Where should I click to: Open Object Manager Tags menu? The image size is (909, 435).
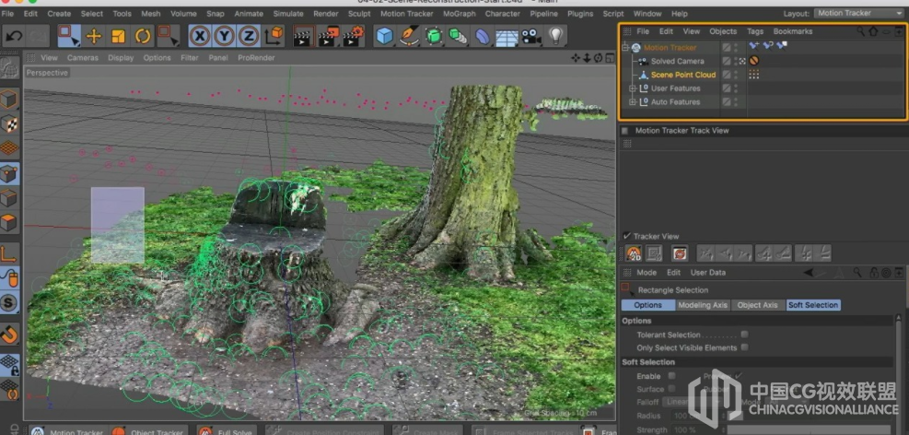click(755, 31)
